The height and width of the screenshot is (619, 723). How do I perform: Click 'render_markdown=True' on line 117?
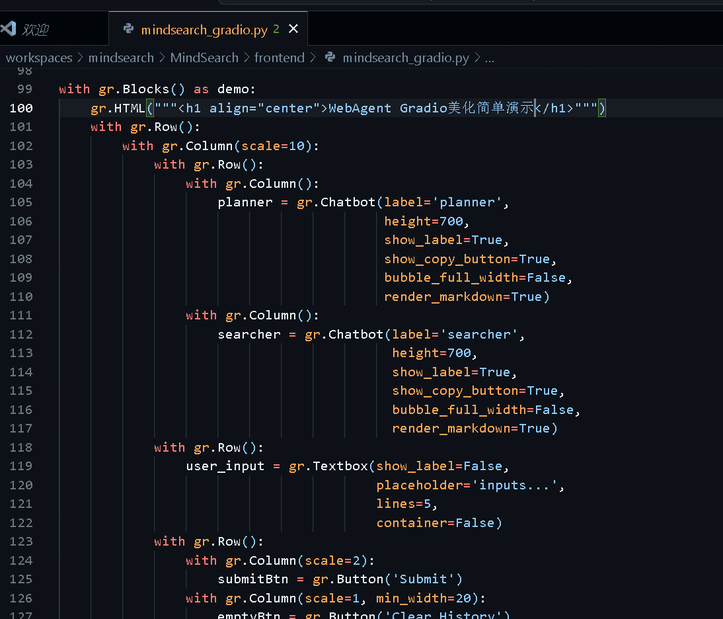(x=471, y=429)
